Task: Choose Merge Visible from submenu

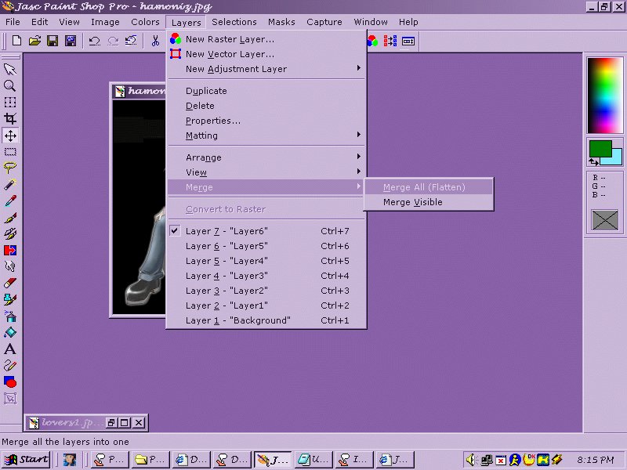Action: [413, 202]
